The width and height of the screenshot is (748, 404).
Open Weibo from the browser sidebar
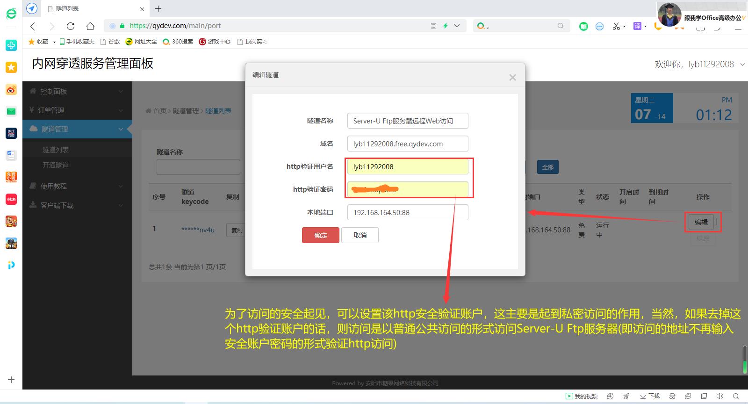[11, 89]
